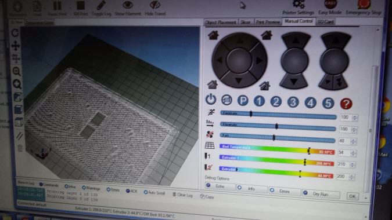Toggle Info debug option
Image resolution: width=392 pixels, height=220 pixels.
point(251,188)
